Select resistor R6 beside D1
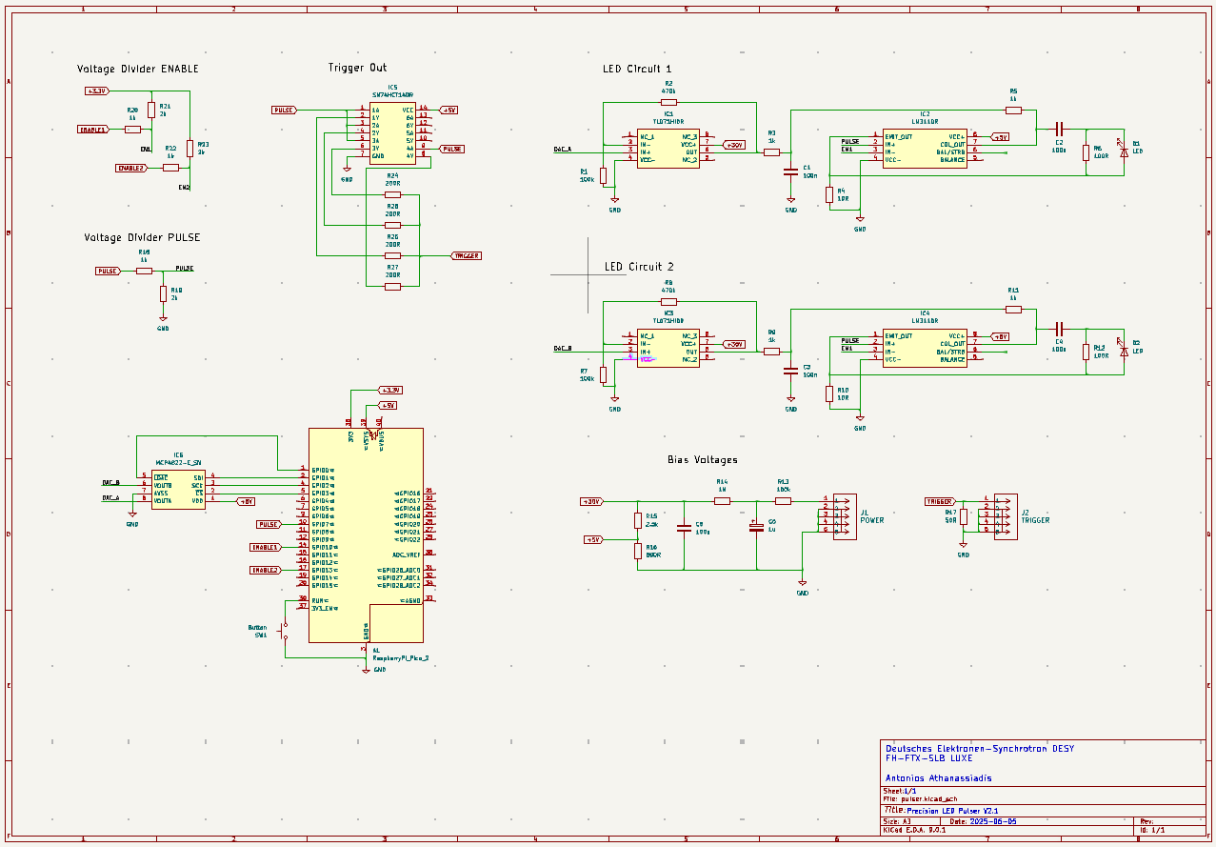1216x847 pixels. click(1086, 152)
